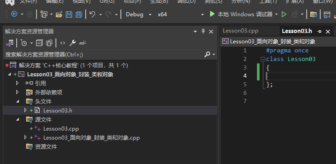The image size is (336, 164).
Task: Switch to the Lesson03.h editor tab
Action: pos(297,31)
